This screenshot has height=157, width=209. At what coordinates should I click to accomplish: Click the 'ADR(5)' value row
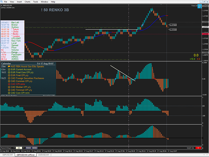[x=12, y=59]
